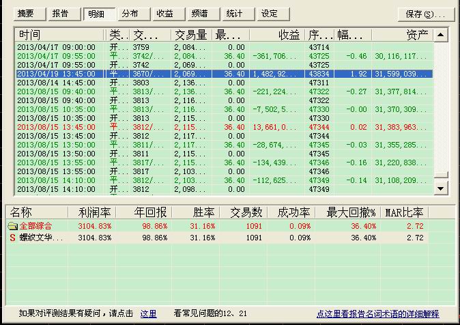This screenshot has height=325, width=460.
Task: Select the 明细 tab
Action: [99, 14]
